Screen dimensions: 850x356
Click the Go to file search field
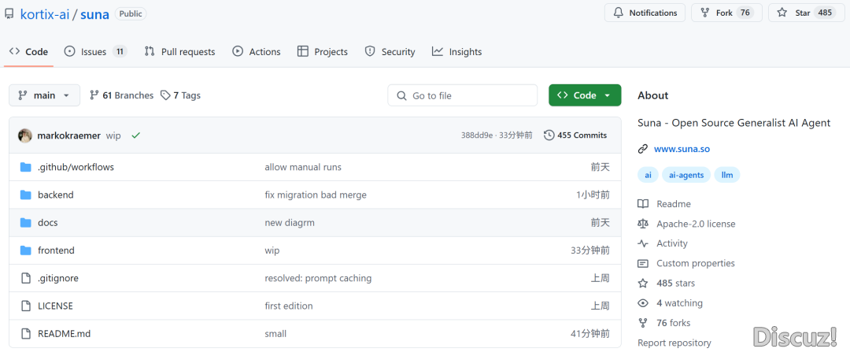click(463, 95)
